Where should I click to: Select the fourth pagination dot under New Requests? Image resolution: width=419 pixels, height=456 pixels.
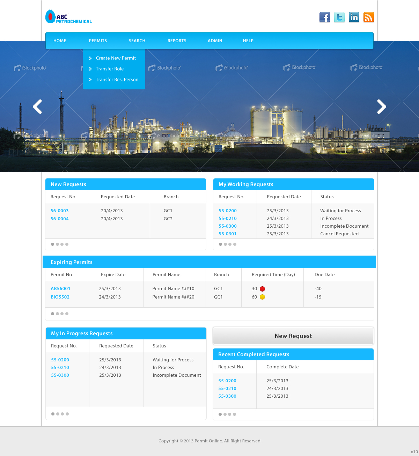pos(67,244)
